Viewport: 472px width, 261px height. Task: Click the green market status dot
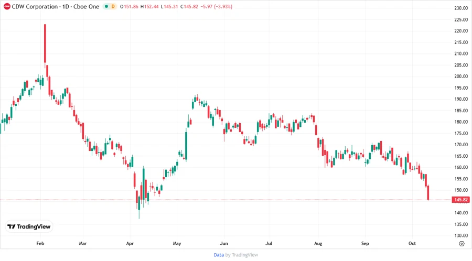(x=106, y=7)
